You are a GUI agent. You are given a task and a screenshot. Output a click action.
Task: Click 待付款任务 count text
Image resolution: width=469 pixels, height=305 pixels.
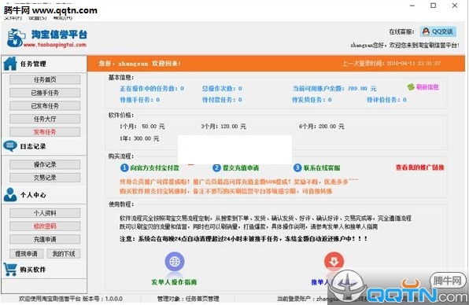[x=222, y=100]
